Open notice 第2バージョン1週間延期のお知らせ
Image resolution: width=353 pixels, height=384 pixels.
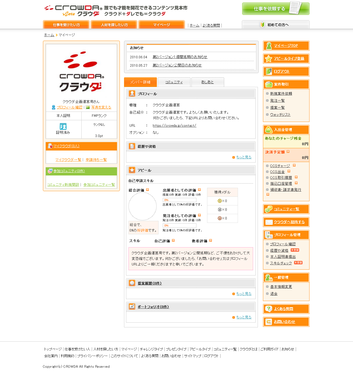pyautogui.click(x=180, y=57)
